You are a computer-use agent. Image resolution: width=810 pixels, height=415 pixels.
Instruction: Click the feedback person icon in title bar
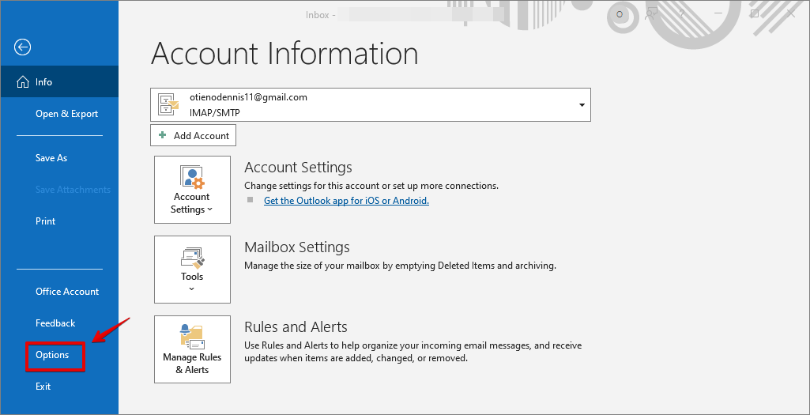point(651,14)
